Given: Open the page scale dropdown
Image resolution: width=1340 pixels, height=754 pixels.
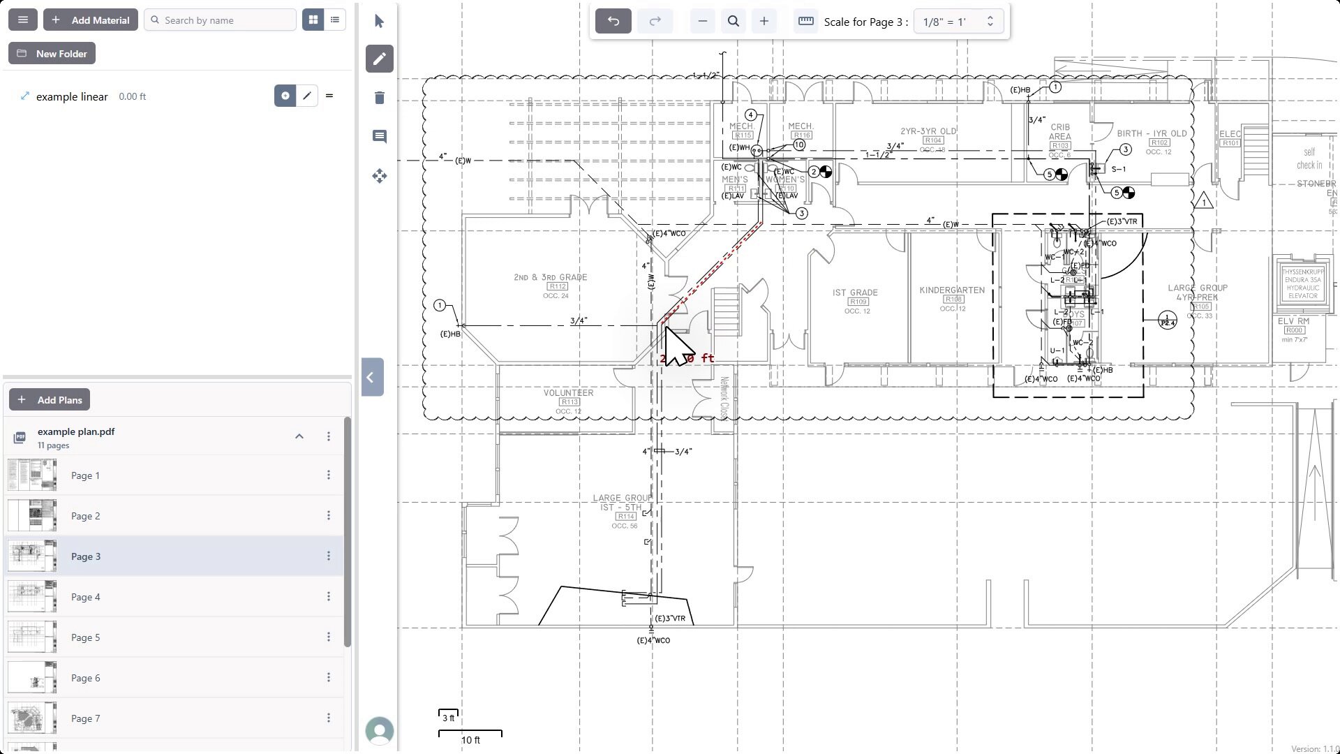Looking at the screenshot, I should coord(958,21).
